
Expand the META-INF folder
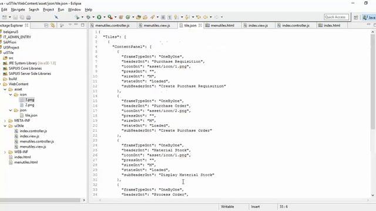coord(5,121)
